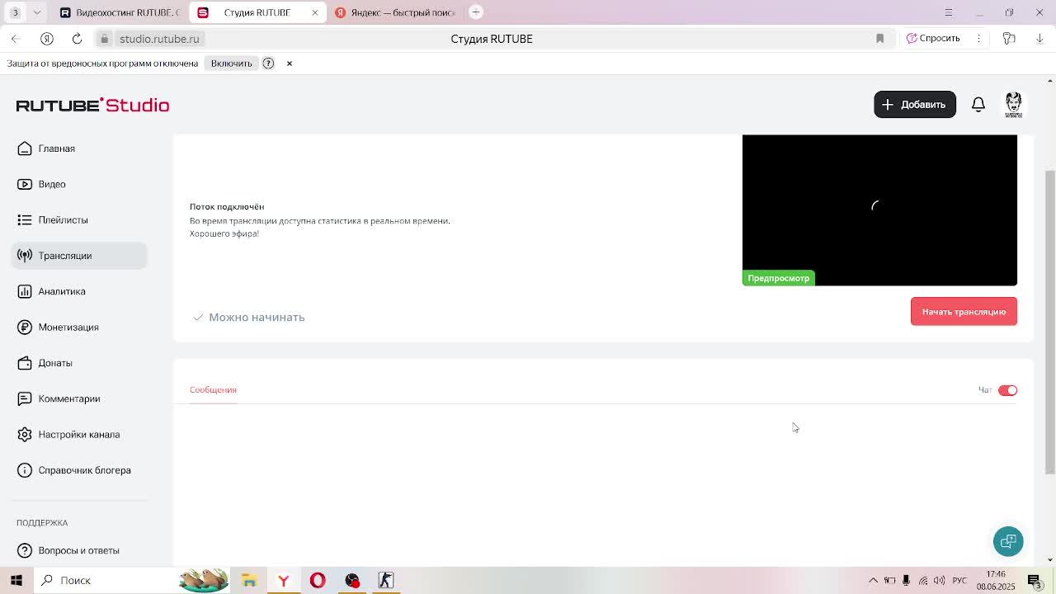Open OBS Studio from taskbar
Screen dimensions: 1056x594
pyautogui.click(x=352, y=580)
